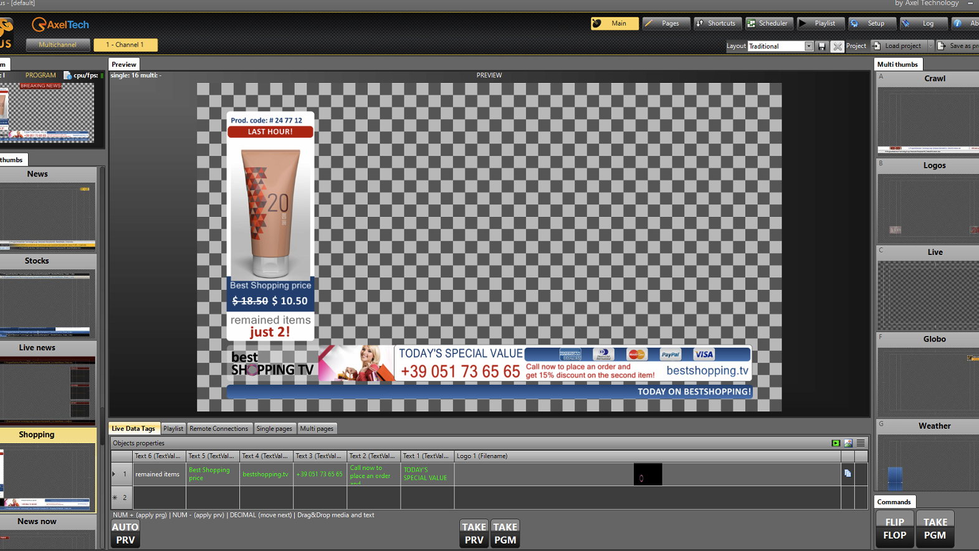Image resolution: width=979 pixels, height=551 pixels.
Task: Switch to the Multi pages tab
Action: point(317,429)
